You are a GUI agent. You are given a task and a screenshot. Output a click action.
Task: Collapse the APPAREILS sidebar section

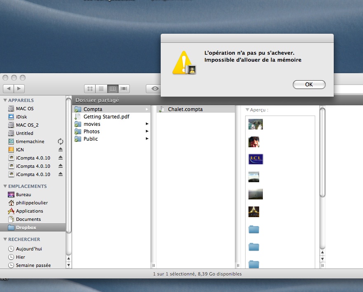coord(5,100)
